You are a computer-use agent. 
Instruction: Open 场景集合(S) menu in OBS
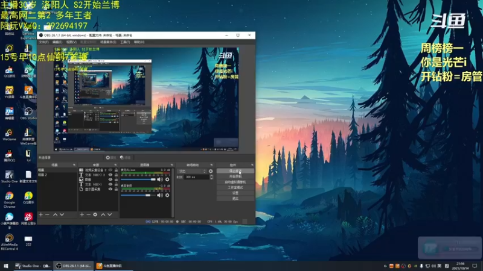click(x=108, y=42)
